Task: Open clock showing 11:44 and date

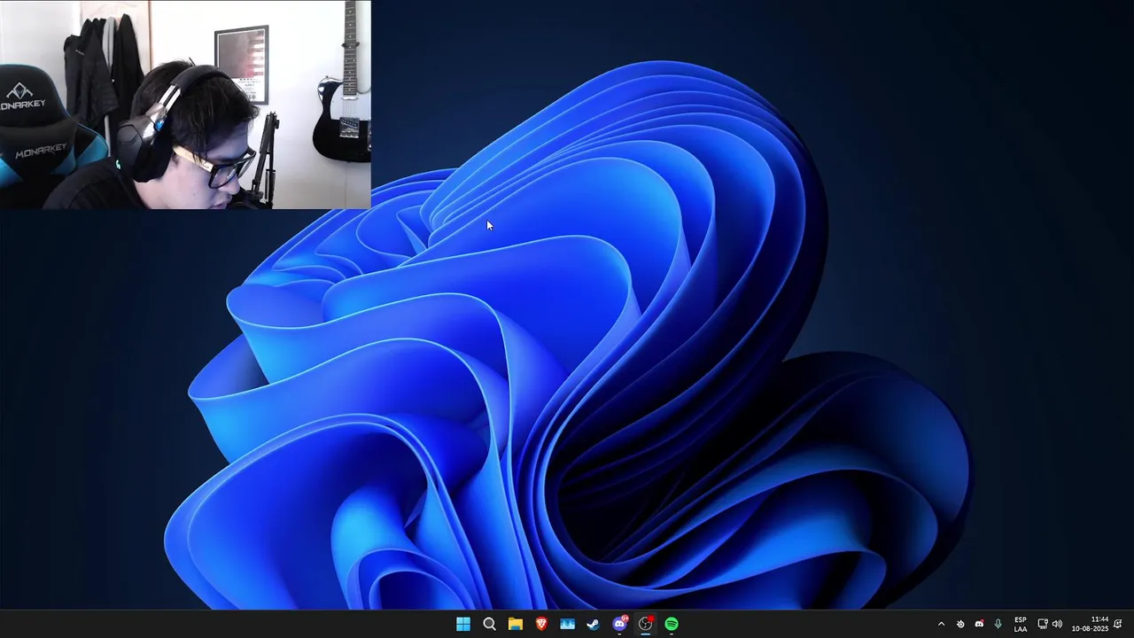Action: point(1090,624)
